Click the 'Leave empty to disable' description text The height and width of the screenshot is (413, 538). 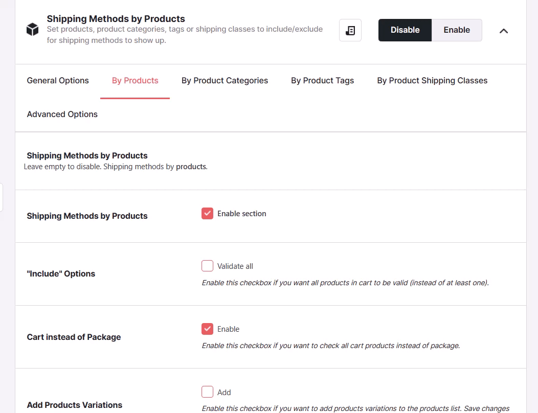pyautogui.click(x=116, y=167)
